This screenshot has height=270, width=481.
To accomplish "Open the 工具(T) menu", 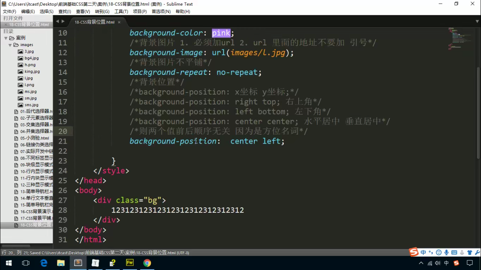I will 121,12.
